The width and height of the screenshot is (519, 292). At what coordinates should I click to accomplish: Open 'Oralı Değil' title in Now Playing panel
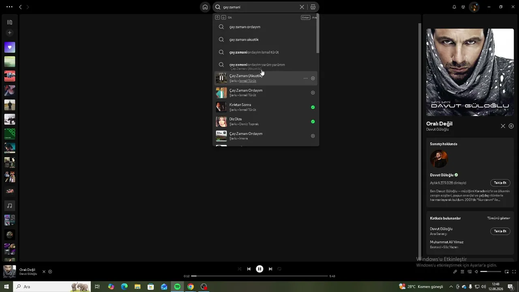[439, 124]
